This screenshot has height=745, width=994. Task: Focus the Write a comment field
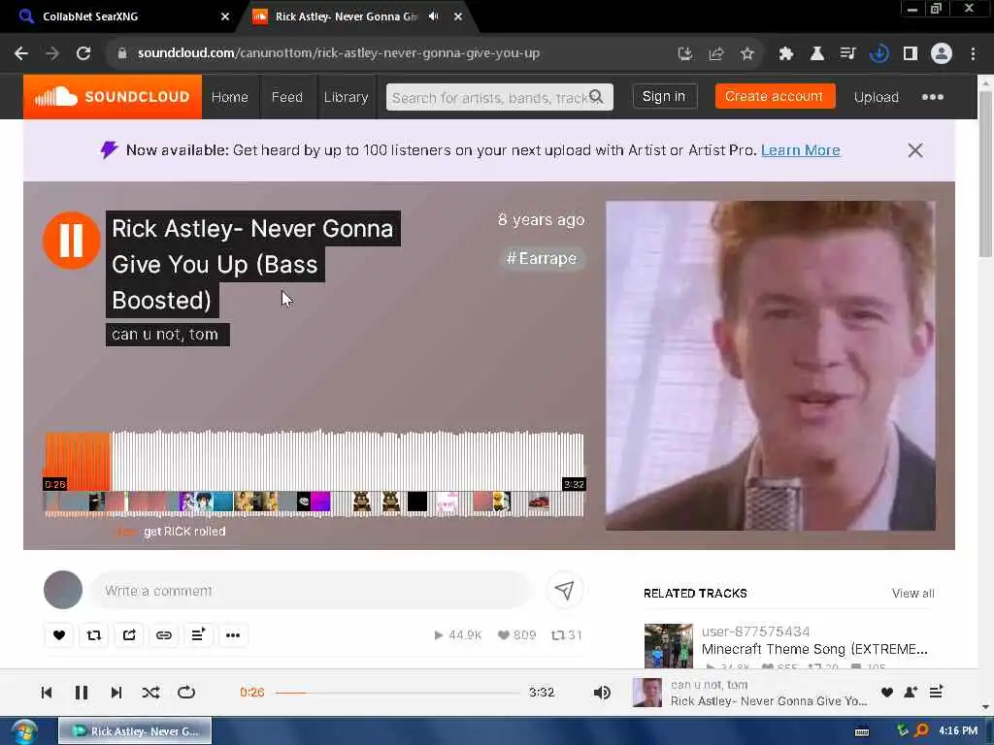tap(311, 591)
